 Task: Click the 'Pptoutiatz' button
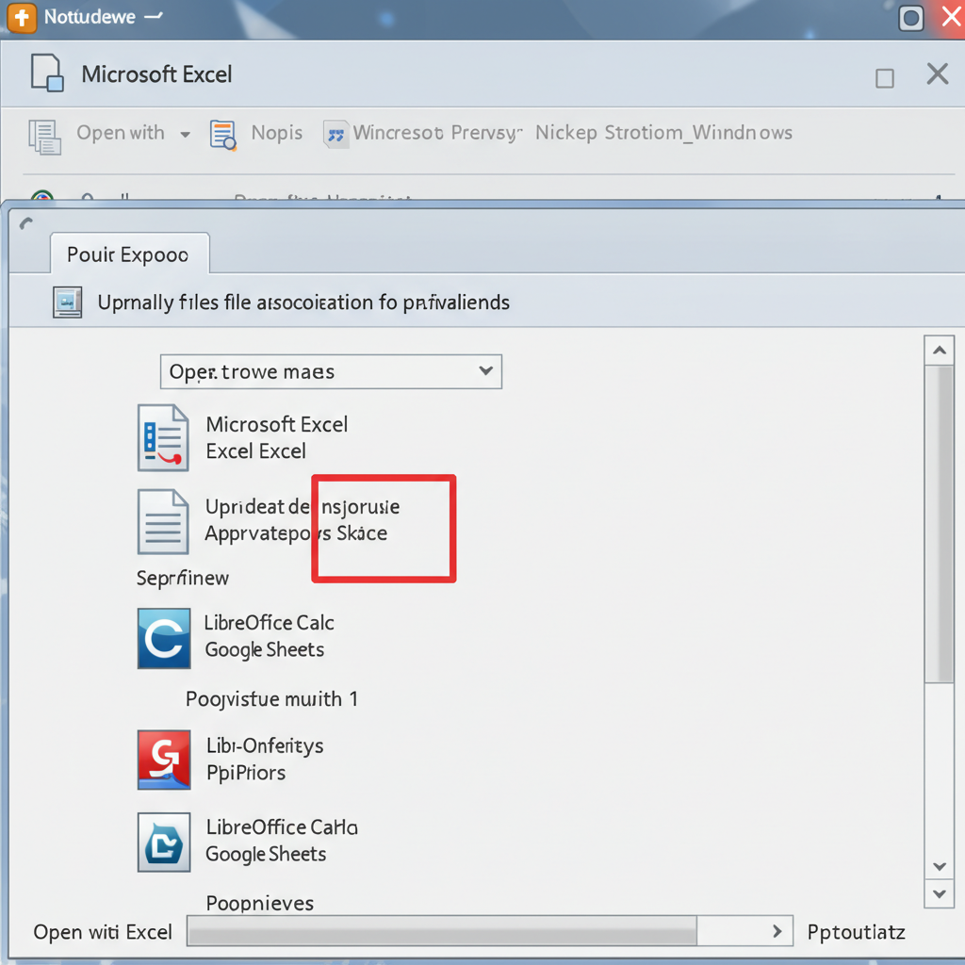(856, 932)
